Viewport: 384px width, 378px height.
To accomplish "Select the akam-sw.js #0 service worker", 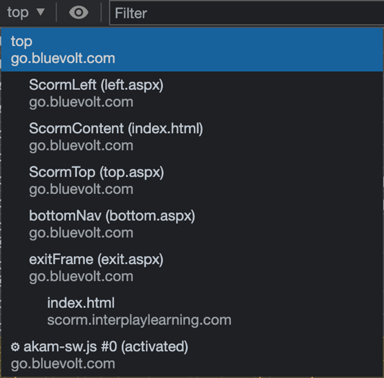I will (106, 347).
